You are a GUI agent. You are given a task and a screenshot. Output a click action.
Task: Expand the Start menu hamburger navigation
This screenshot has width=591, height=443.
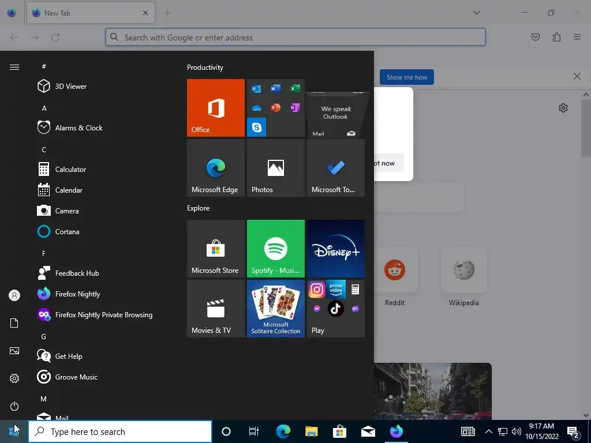click(x=14, y=67)
